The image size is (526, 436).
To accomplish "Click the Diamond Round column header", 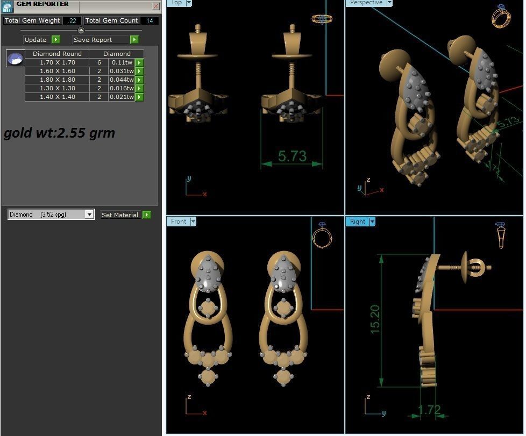I will click(57, 54).
